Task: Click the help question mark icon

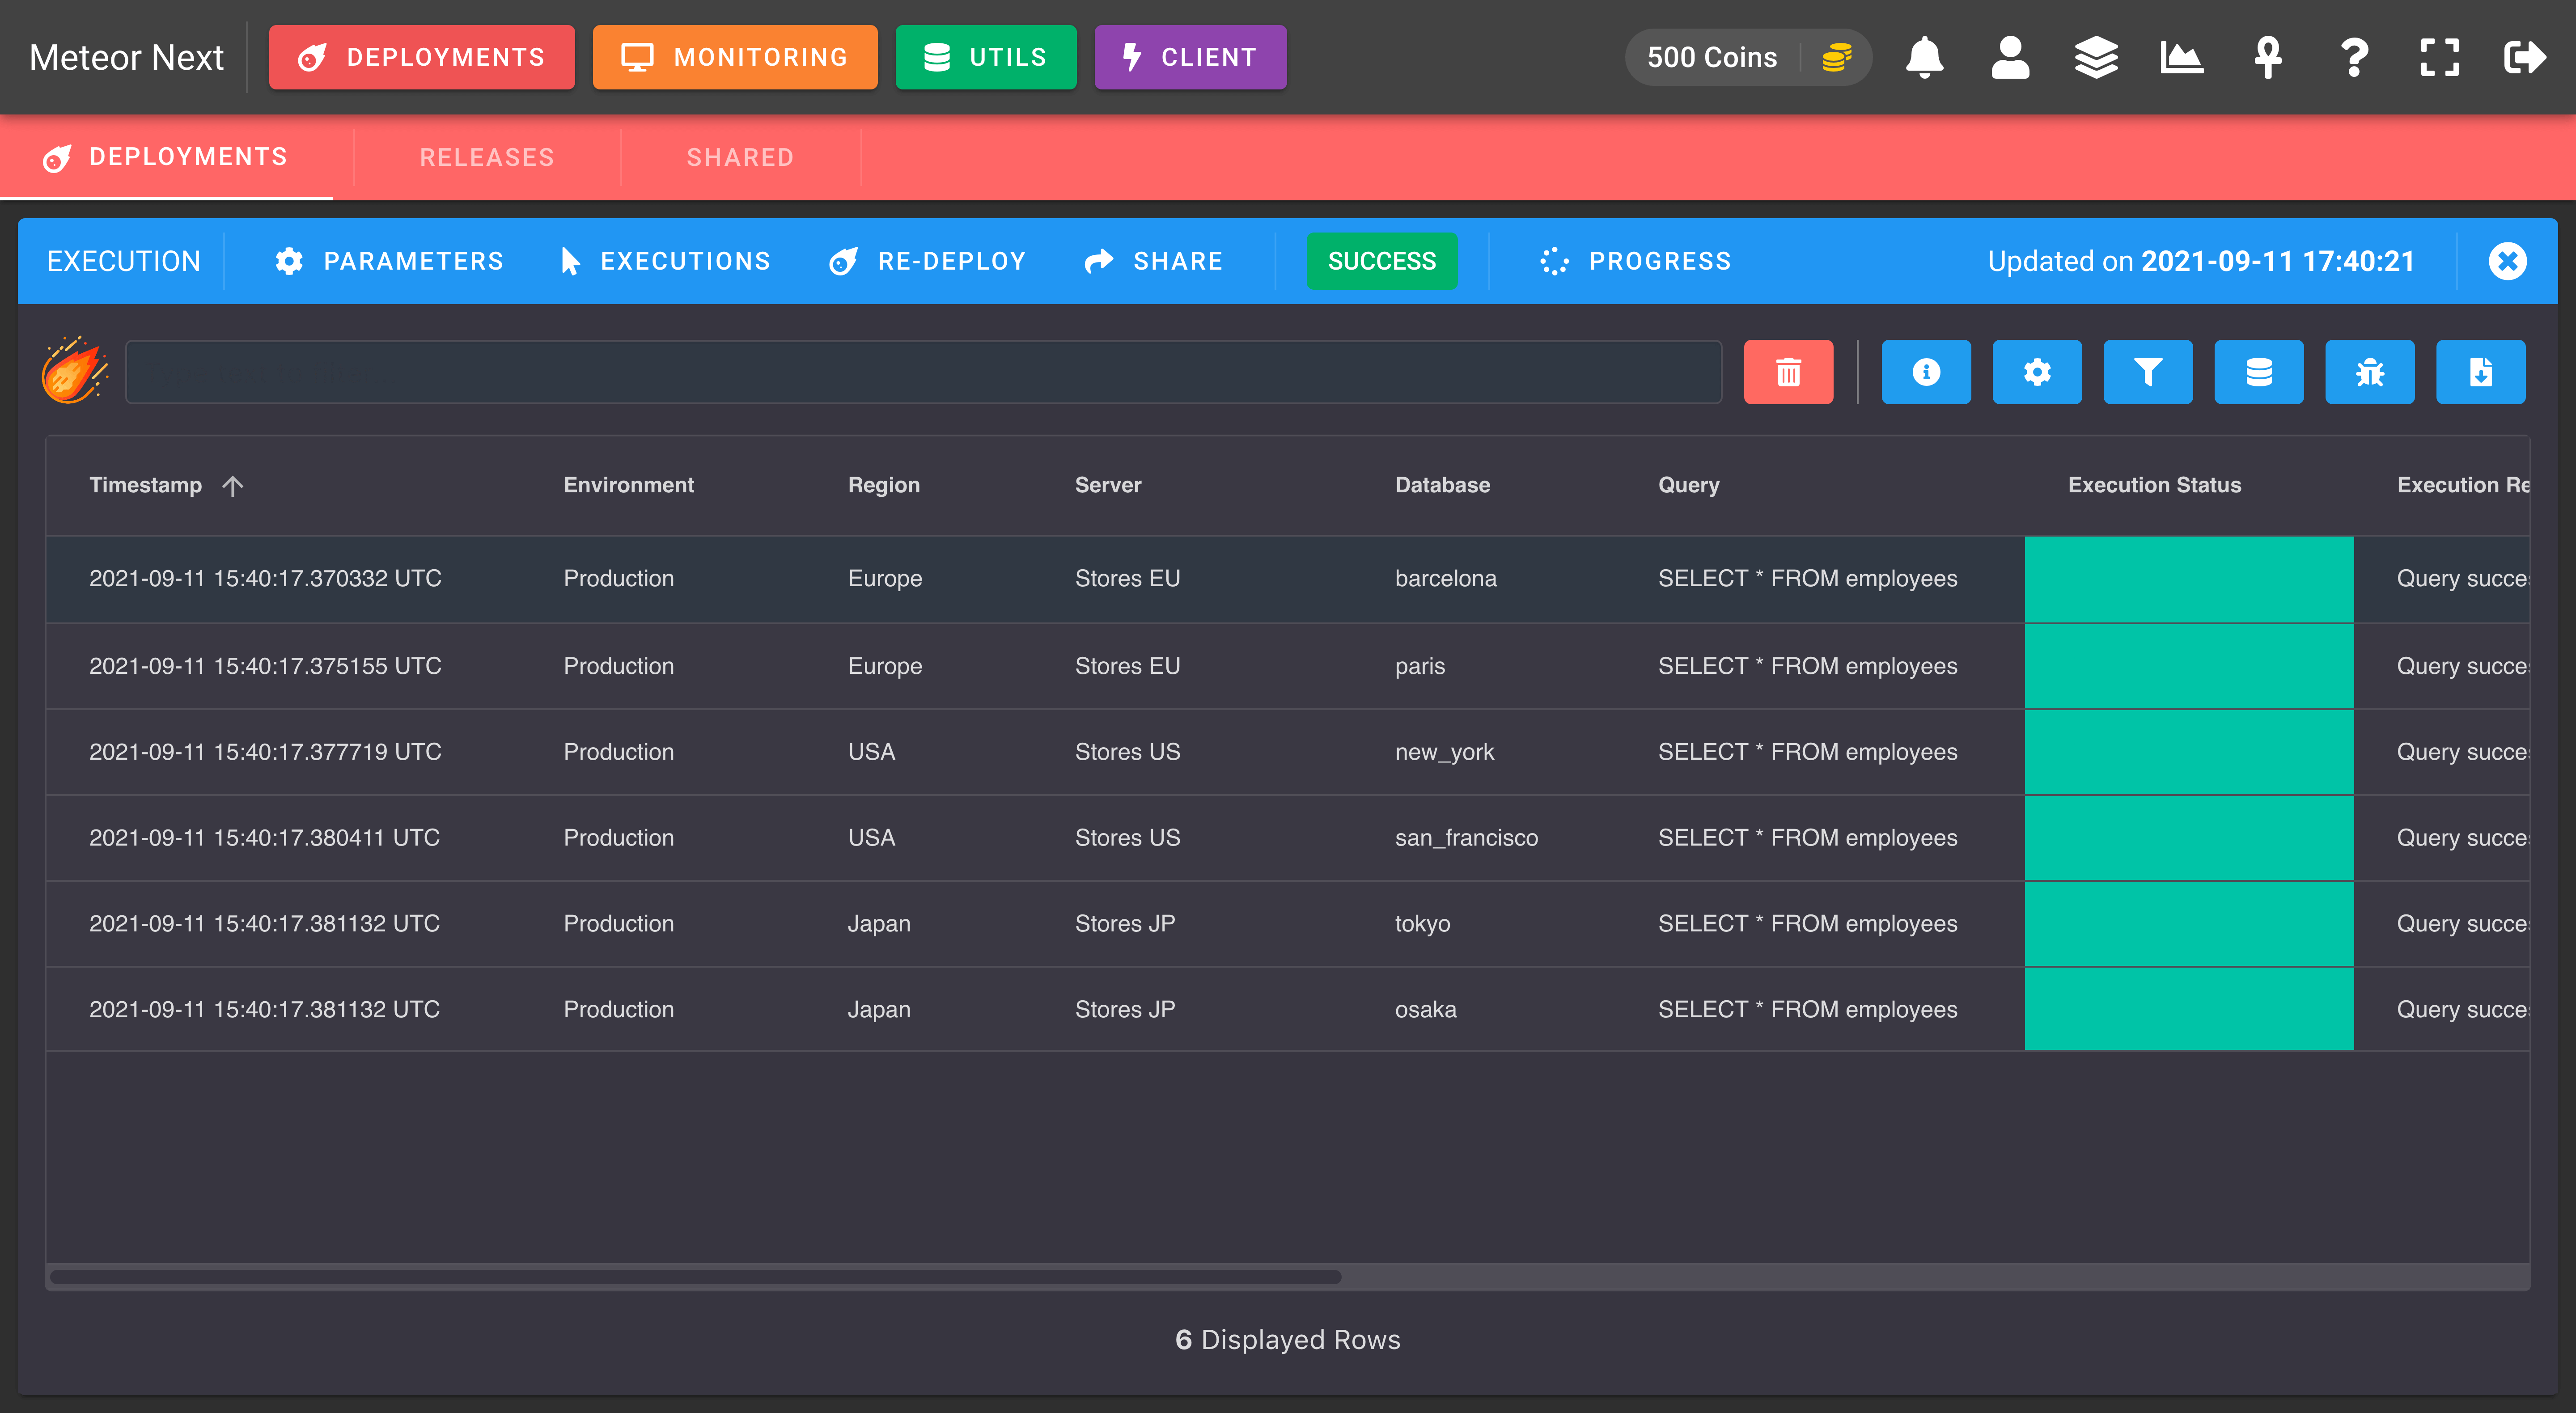Action: (2354, 57)
